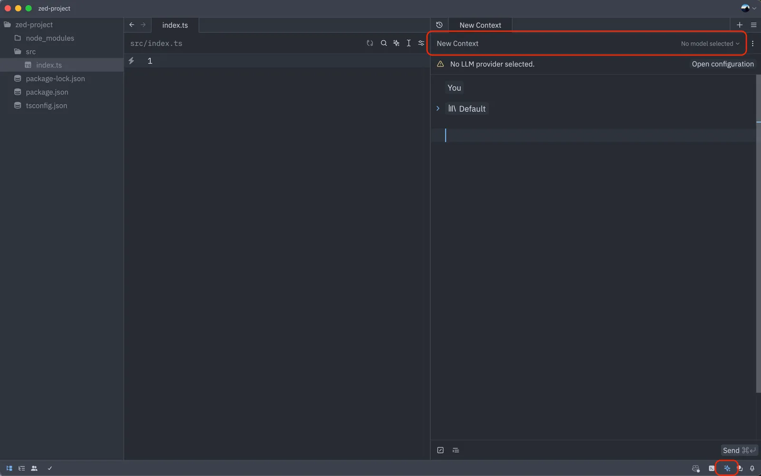Viewport: 761px width, 476px height.
Task: Click the selections text-cursor icon
Action: (409, 43)
